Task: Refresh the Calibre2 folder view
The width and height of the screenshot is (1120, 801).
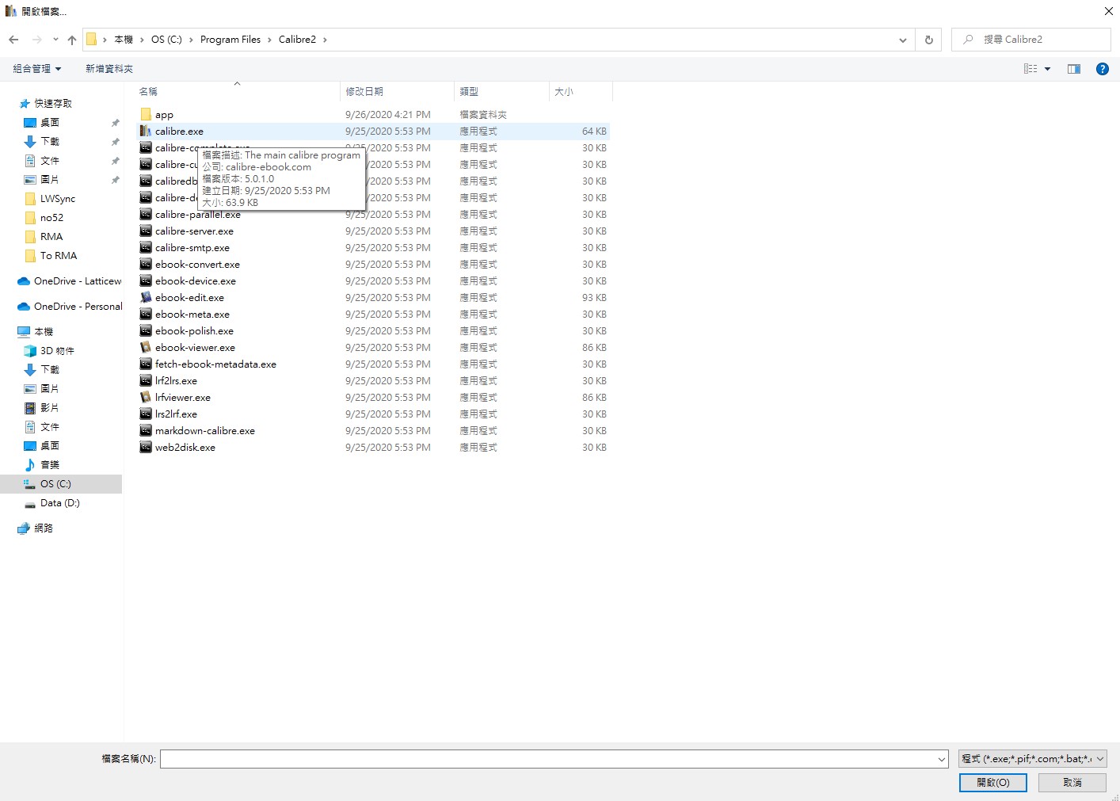Action: coord(929,40)
